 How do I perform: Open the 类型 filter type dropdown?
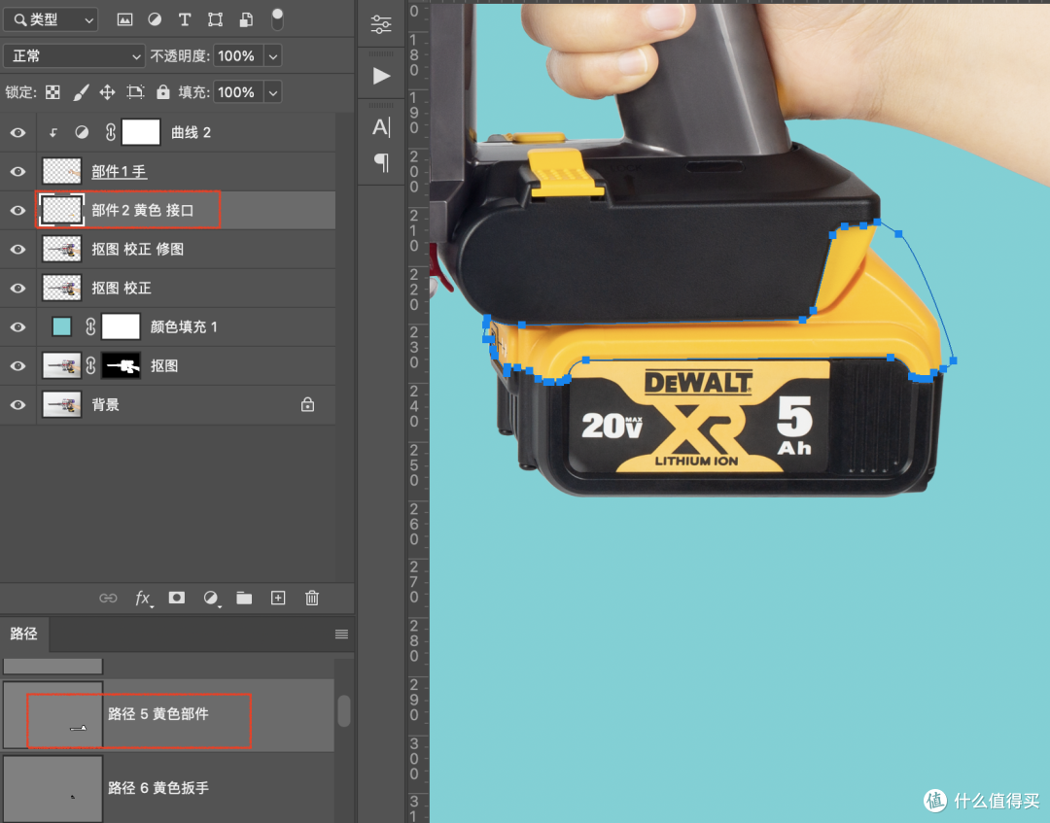click(51, 20)
